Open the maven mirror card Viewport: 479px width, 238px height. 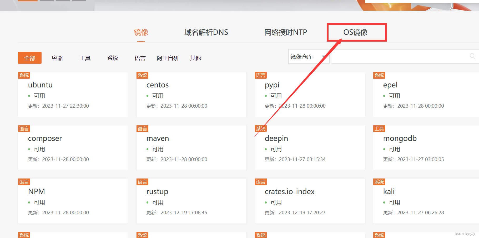tap(191, 148)
